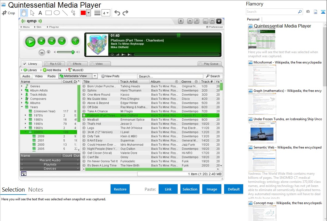Undo the last annotation
This screenshot has width=327, height=221.
pos(117,13)
